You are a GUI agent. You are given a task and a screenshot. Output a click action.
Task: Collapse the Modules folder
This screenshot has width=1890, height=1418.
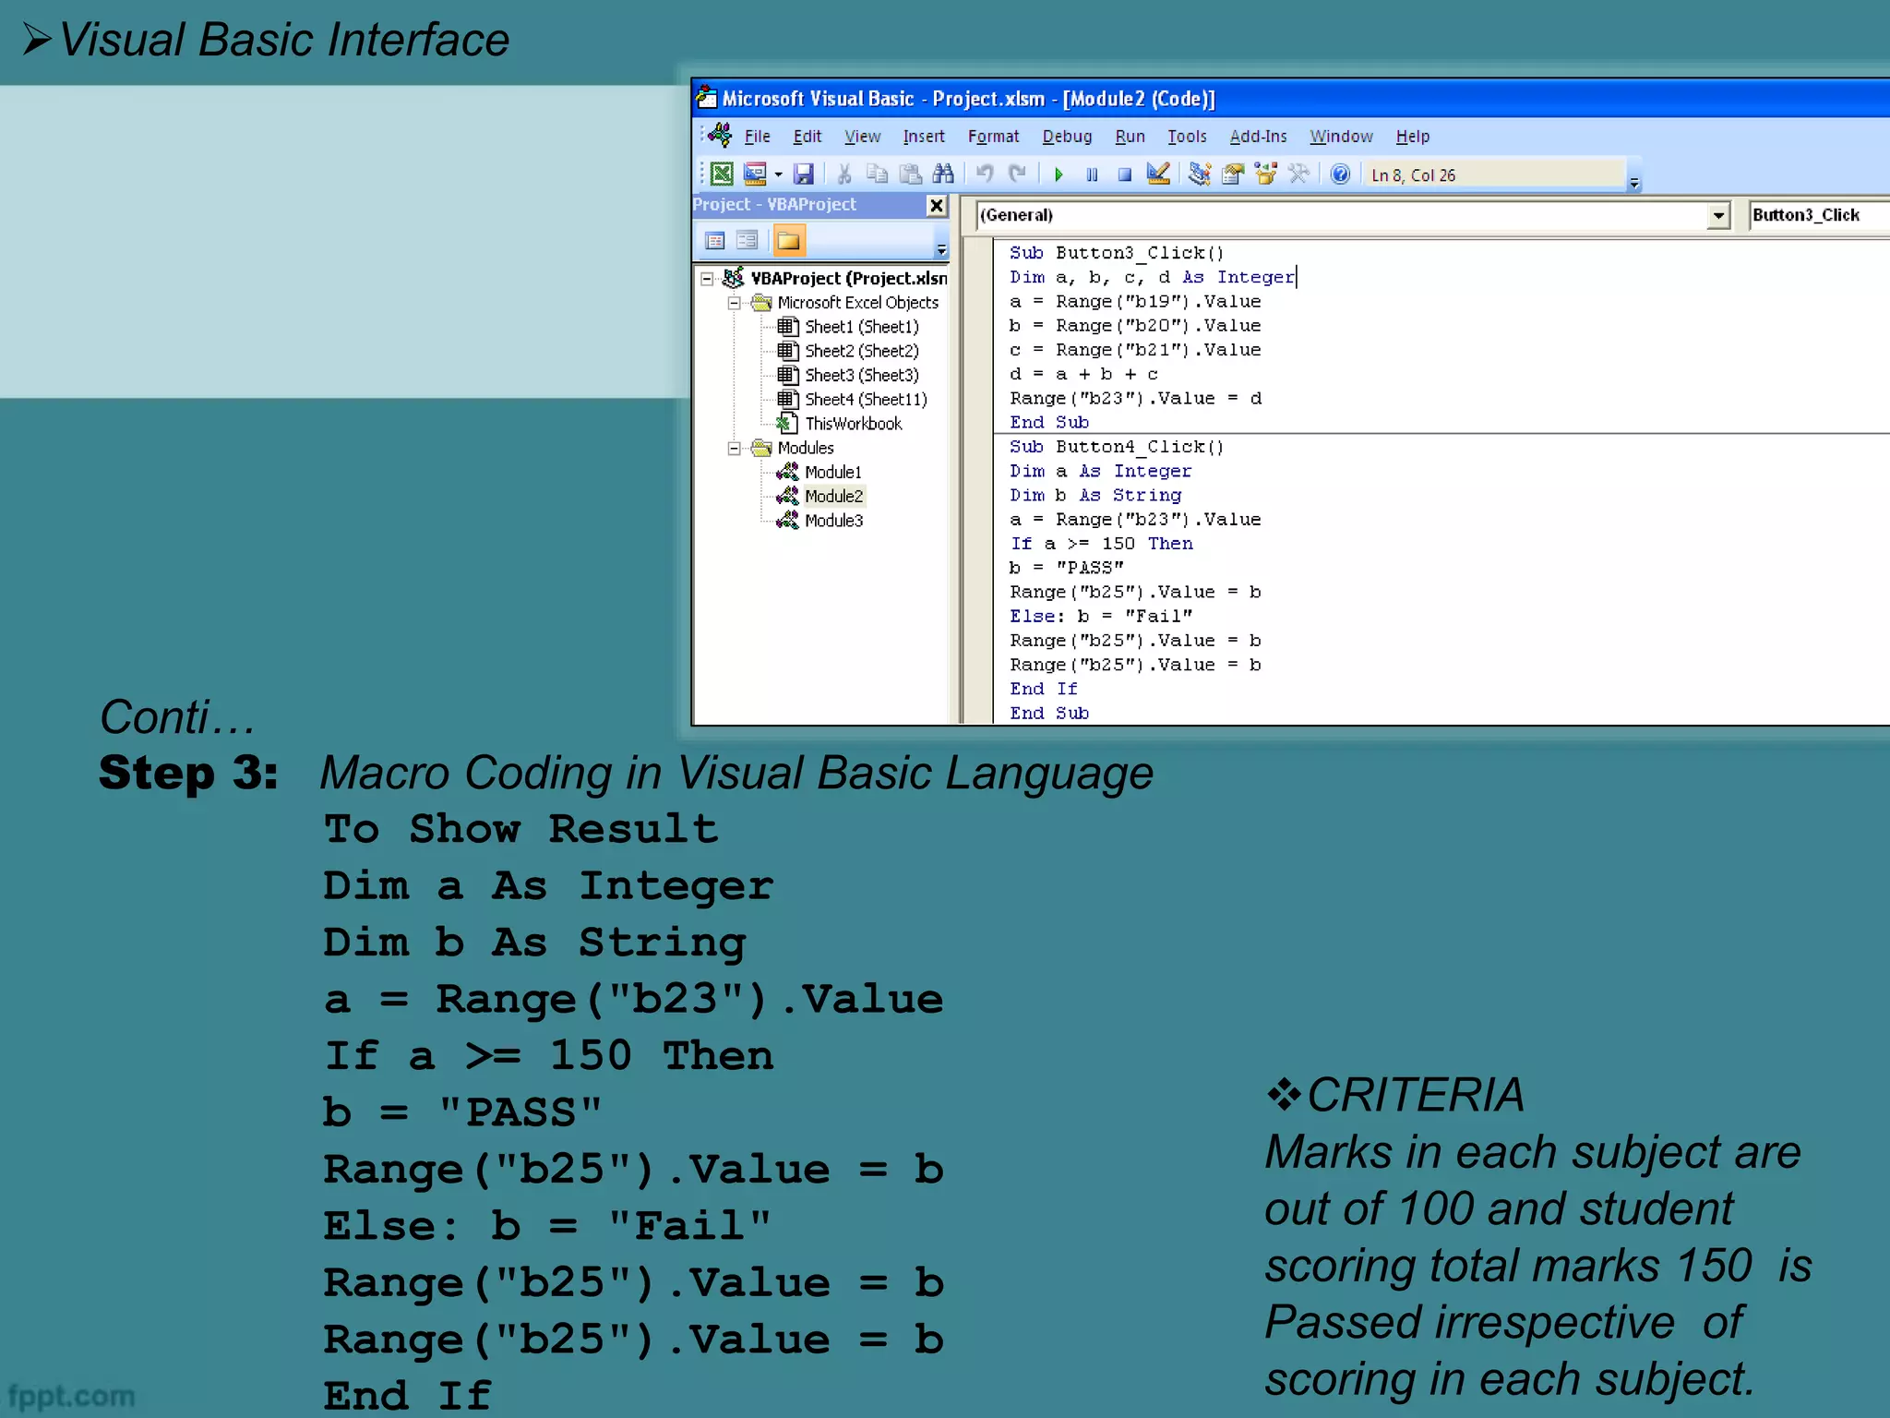click(735, 449)
